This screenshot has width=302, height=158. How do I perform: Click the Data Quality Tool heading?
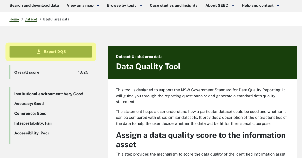click(148, 67)
